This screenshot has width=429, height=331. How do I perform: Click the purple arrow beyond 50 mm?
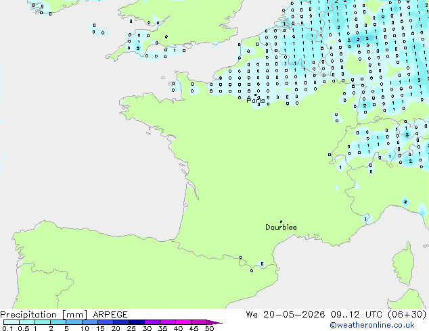(214, 322)
